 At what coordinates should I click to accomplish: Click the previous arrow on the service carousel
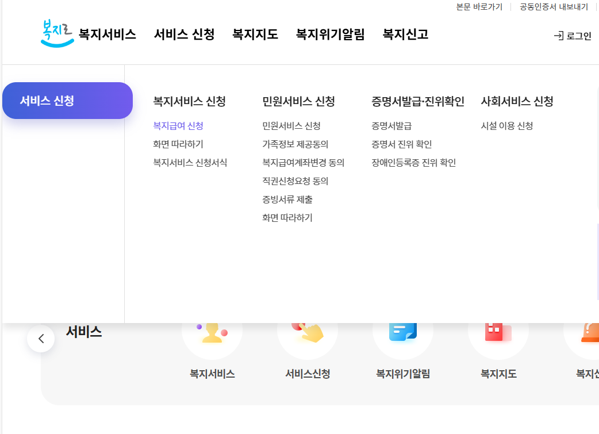click(40, 339)
